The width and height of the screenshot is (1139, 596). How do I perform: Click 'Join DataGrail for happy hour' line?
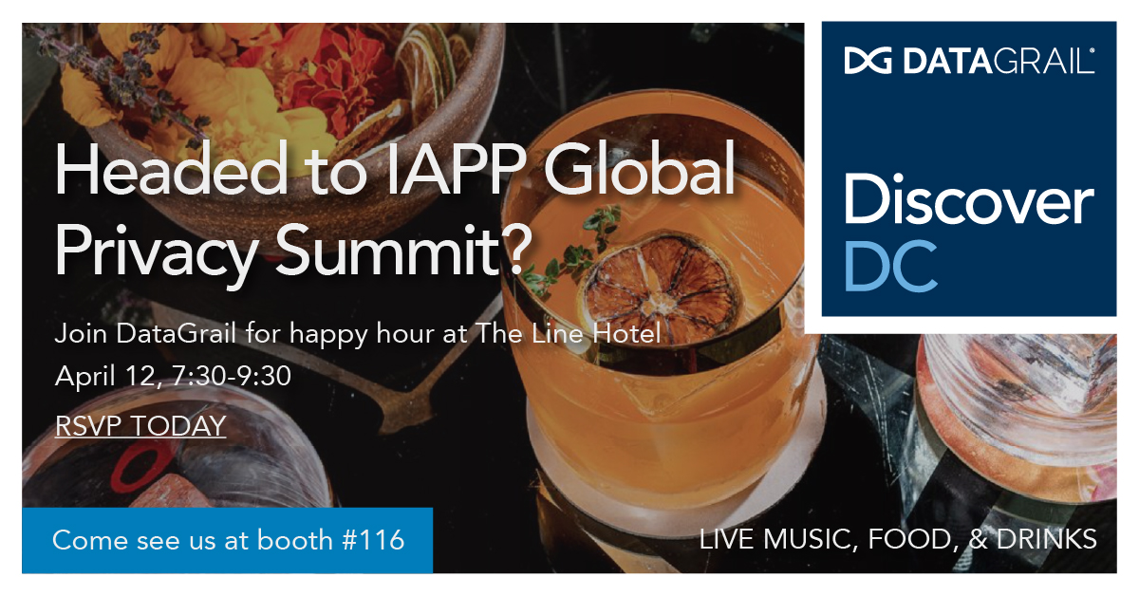point(358,334)
